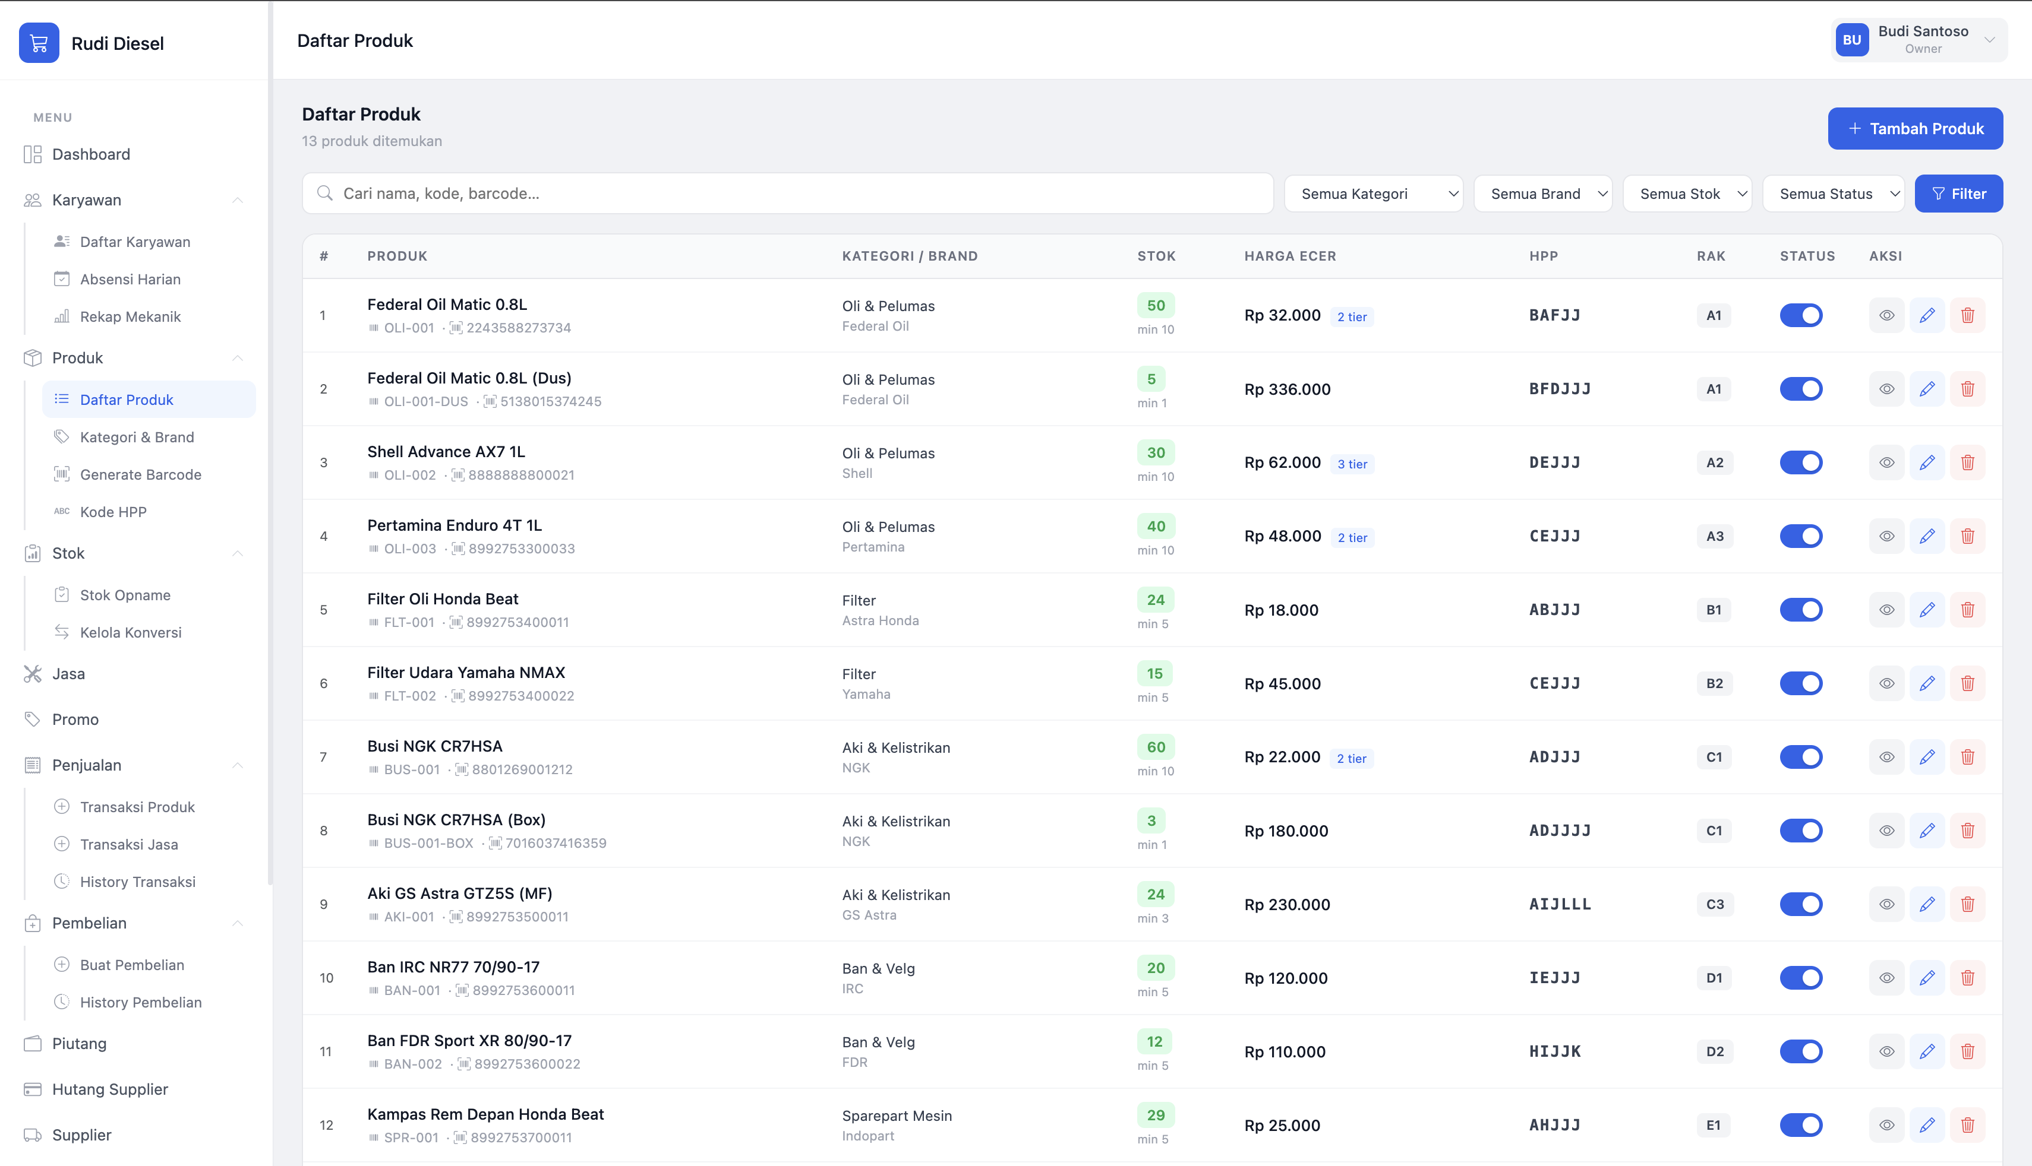Edit Filter Oli Honda Beat with pencil icon
The width and height of the screenshot is (2032, 1166).
tap(1927, 610)
